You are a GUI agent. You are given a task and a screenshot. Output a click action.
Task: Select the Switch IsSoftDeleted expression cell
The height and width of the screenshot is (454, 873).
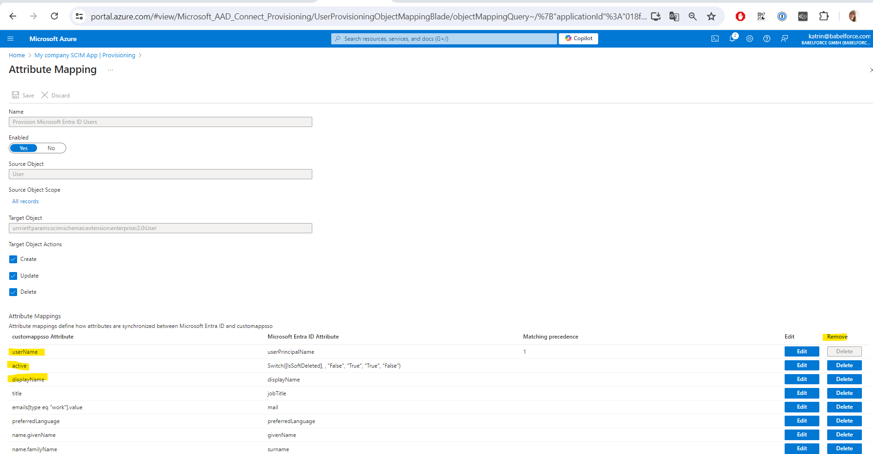[x=334, y=366]
